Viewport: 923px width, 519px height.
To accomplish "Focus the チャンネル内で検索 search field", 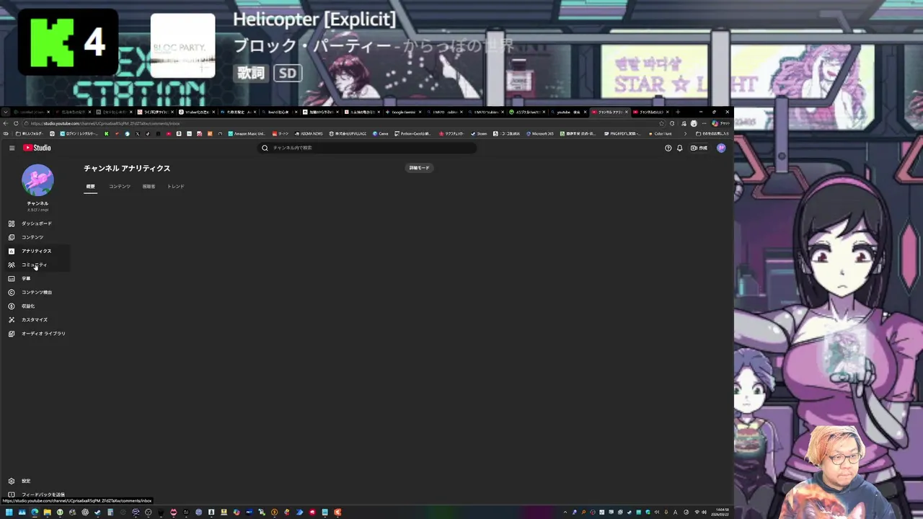I will [x=368, y=148].
